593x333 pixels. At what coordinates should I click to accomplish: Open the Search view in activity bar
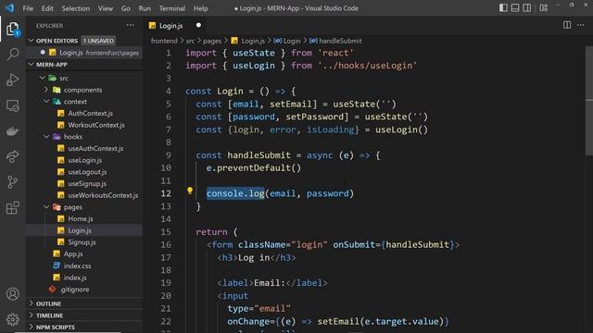coord(12,54)
